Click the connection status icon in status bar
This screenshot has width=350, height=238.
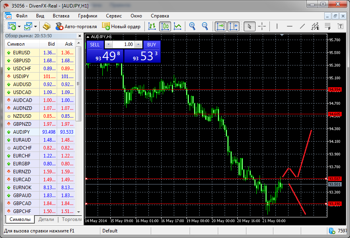point(332,231)
